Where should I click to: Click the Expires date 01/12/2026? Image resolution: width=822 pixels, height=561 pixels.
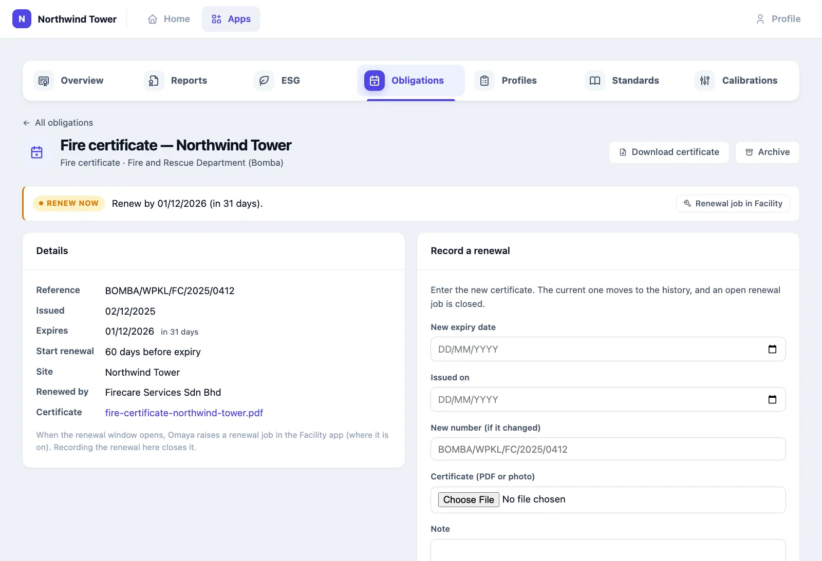129,332
